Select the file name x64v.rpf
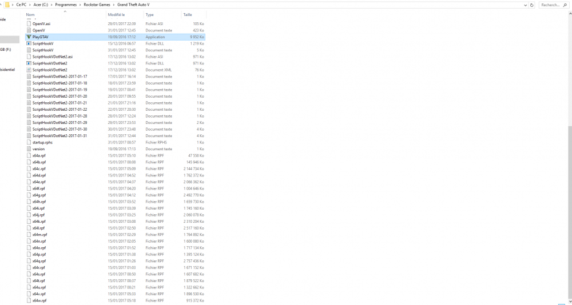572x305 pixels. 39,294
